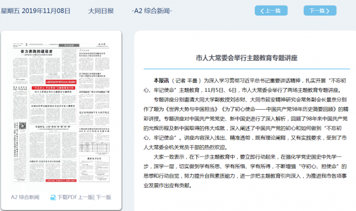The height and width of the screenshot is (211, 356).
Task: Go to next article 下一篇
Action: click(x=320, y=11)
